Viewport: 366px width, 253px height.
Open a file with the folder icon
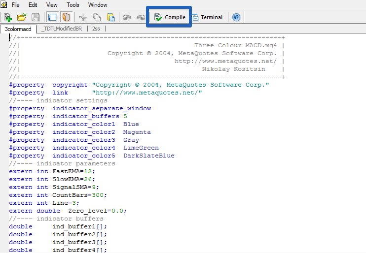coord(22,17)
